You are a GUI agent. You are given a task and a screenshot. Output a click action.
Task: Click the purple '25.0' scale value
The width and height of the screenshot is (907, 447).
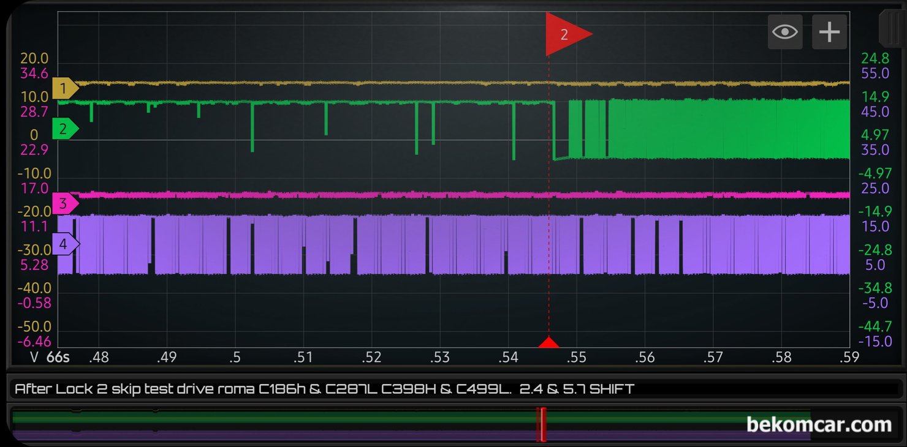(x=875, y=189)
